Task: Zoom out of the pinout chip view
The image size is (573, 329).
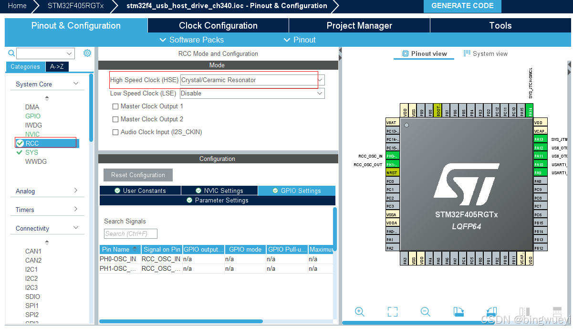Action: point(426,312)
